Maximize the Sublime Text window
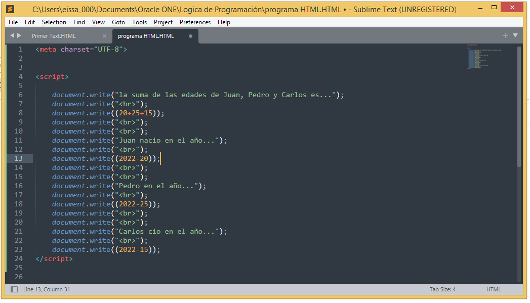 coord(494,8)
